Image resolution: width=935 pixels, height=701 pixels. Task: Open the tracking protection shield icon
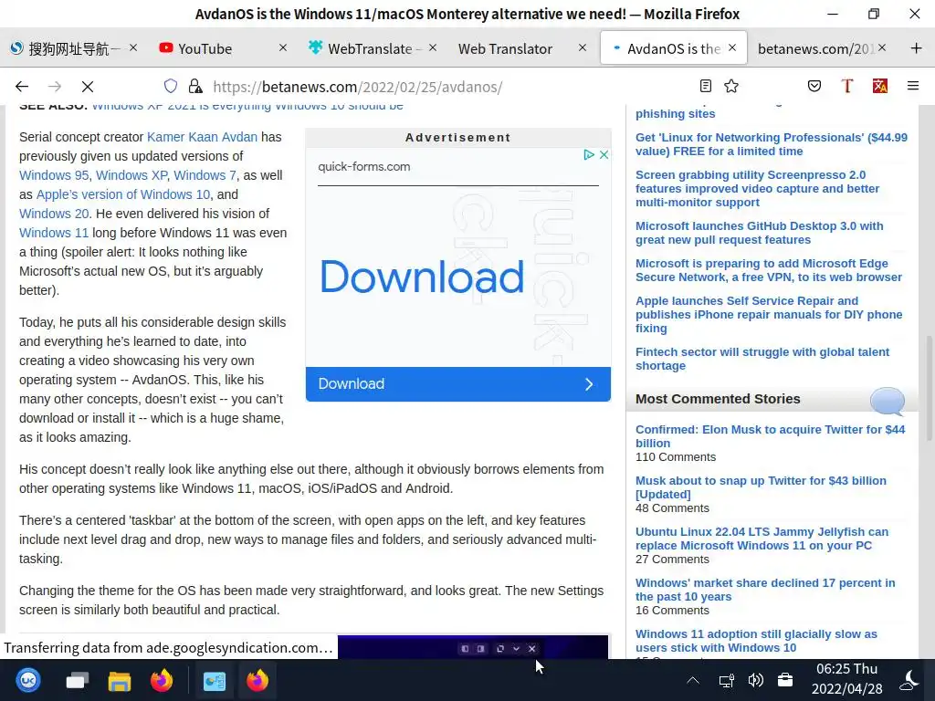click(x=171, y=87)
